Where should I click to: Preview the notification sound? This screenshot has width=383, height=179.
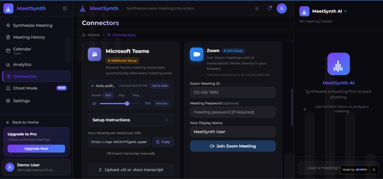click(x=162, y=104)
